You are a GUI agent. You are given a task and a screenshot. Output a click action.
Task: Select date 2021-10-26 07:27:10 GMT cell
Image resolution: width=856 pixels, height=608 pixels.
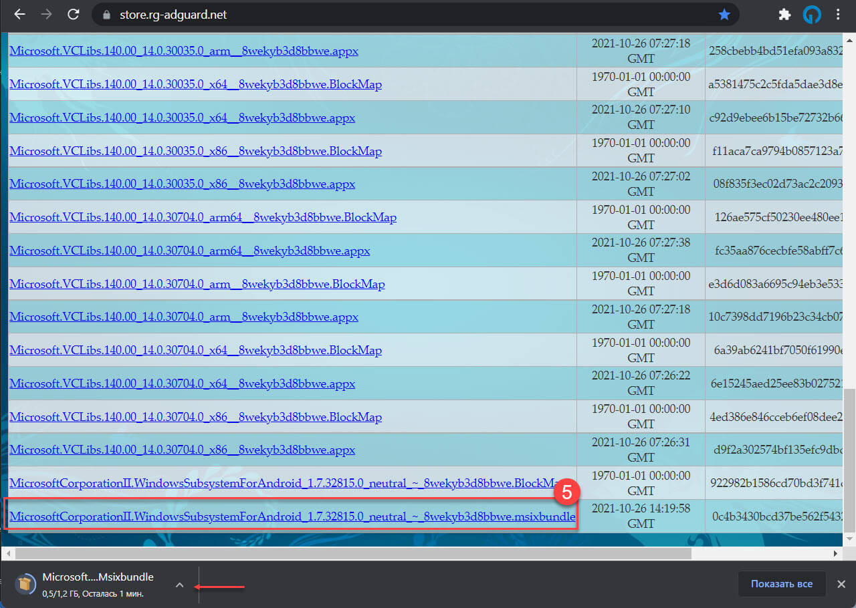click(641, 117)
